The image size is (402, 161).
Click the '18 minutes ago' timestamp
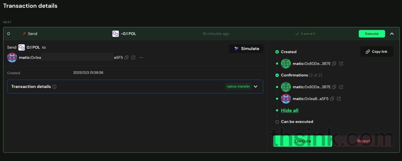pos(216,34)
